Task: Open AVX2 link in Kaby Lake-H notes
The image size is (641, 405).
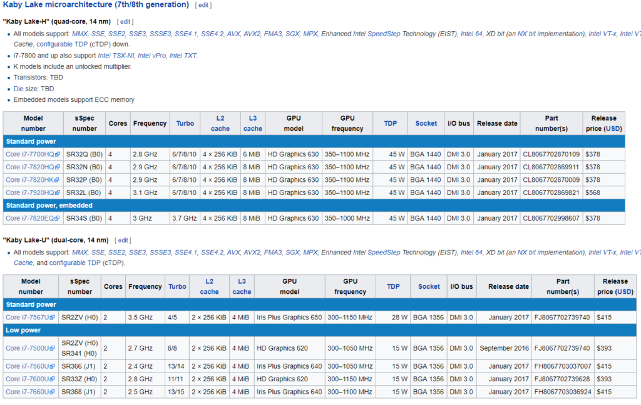Action: [252, 34]
